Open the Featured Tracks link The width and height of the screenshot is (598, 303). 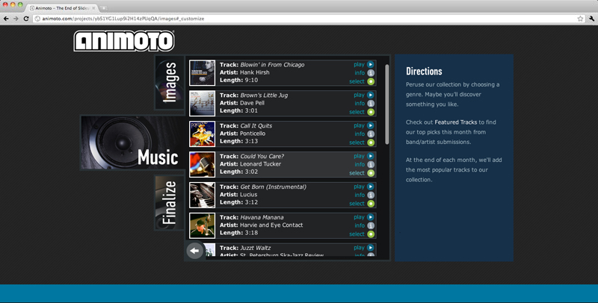(456, 122)
